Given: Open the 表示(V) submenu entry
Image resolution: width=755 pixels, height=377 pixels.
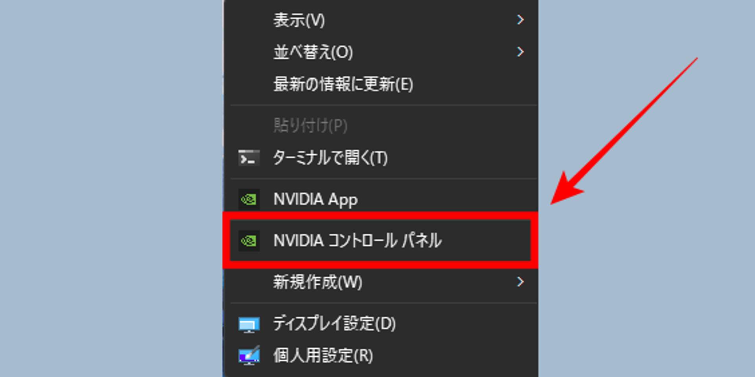Looking at the screenshot, I should 381,20.
